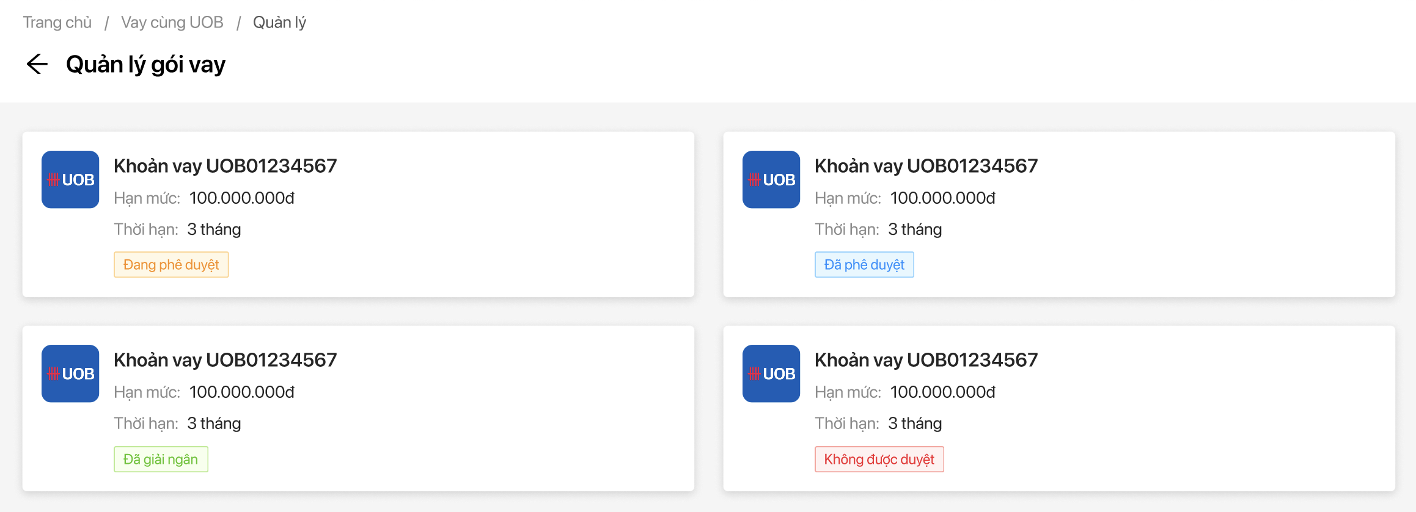The height and width of the screenshot is (512, 1416).
Task: Open the loan title in the Đã phê duyệt card
Action: [x=926, y=166]
